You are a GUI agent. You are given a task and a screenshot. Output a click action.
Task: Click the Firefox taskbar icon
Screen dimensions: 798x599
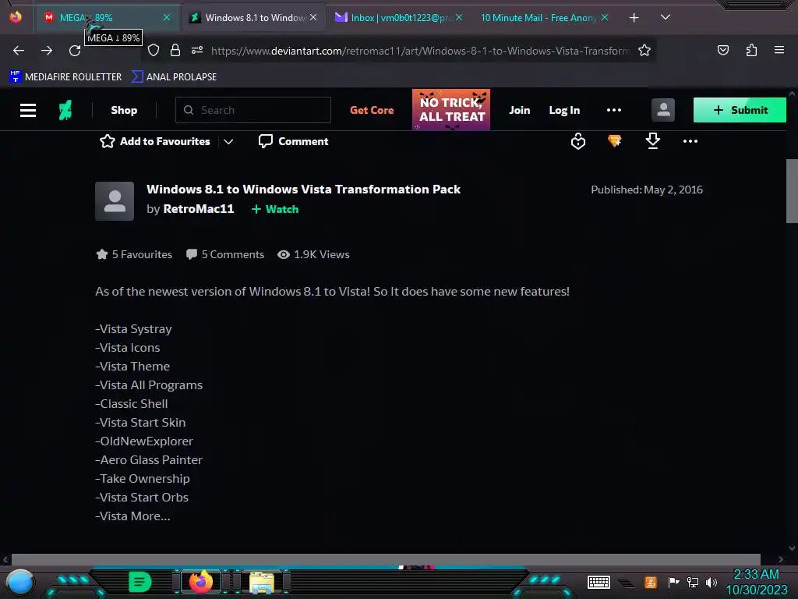pyautogui.click(x=201, y=582)
